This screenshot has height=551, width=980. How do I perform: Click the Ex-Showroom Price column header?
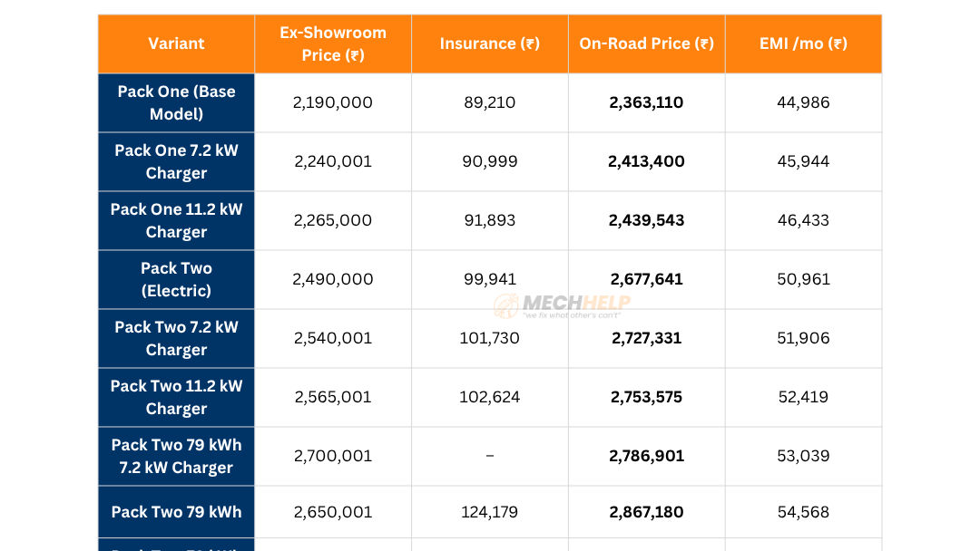[x=333, y=43]
